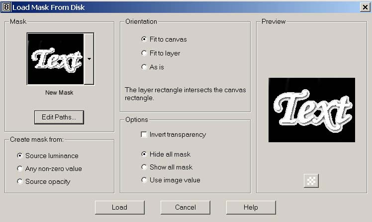Click the large Text preview image
372x222 pixels.
[x=311, y=110]
